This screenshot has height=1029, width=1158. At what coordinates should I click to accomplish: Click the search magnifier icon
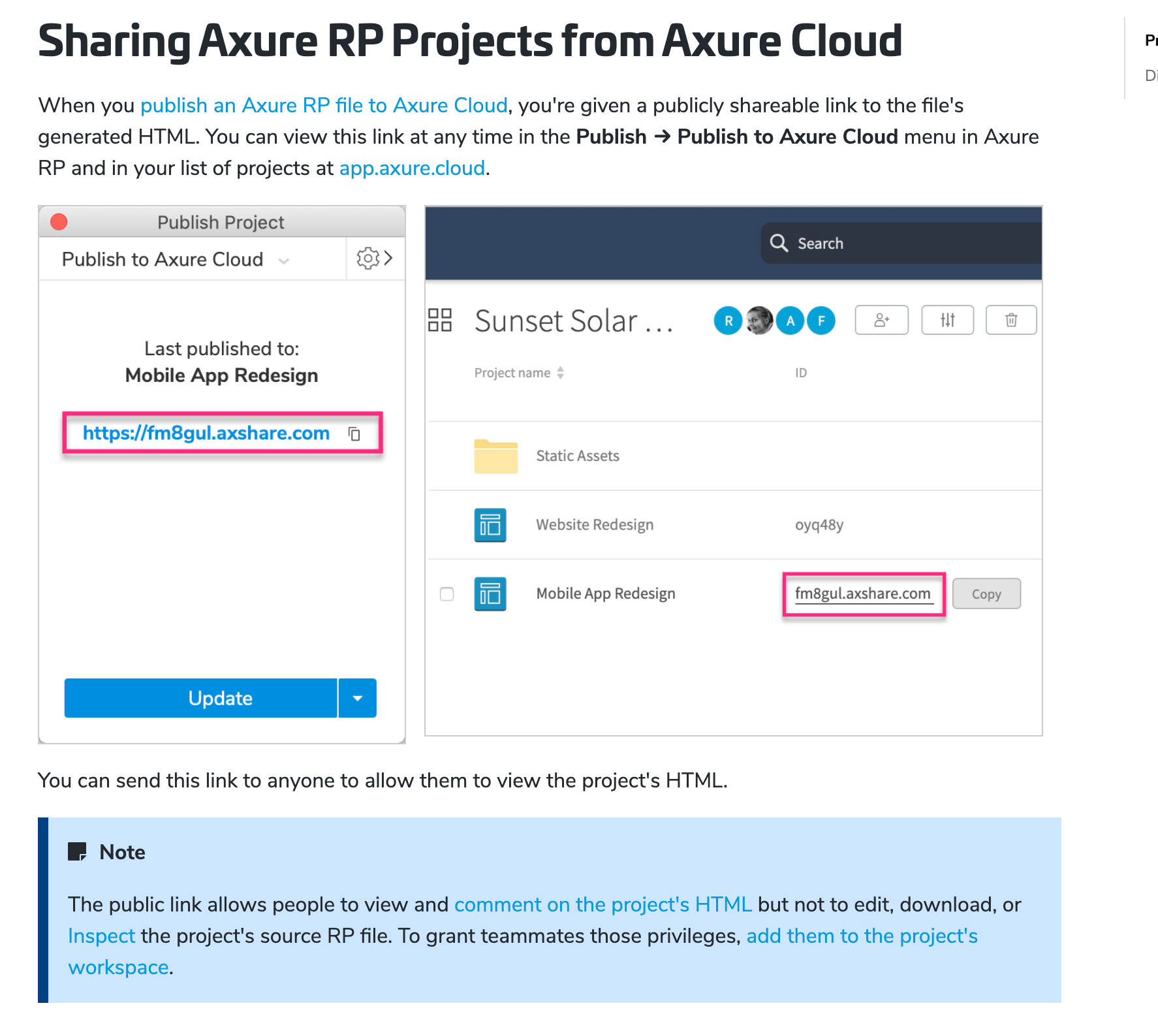[x=779, y=243]
